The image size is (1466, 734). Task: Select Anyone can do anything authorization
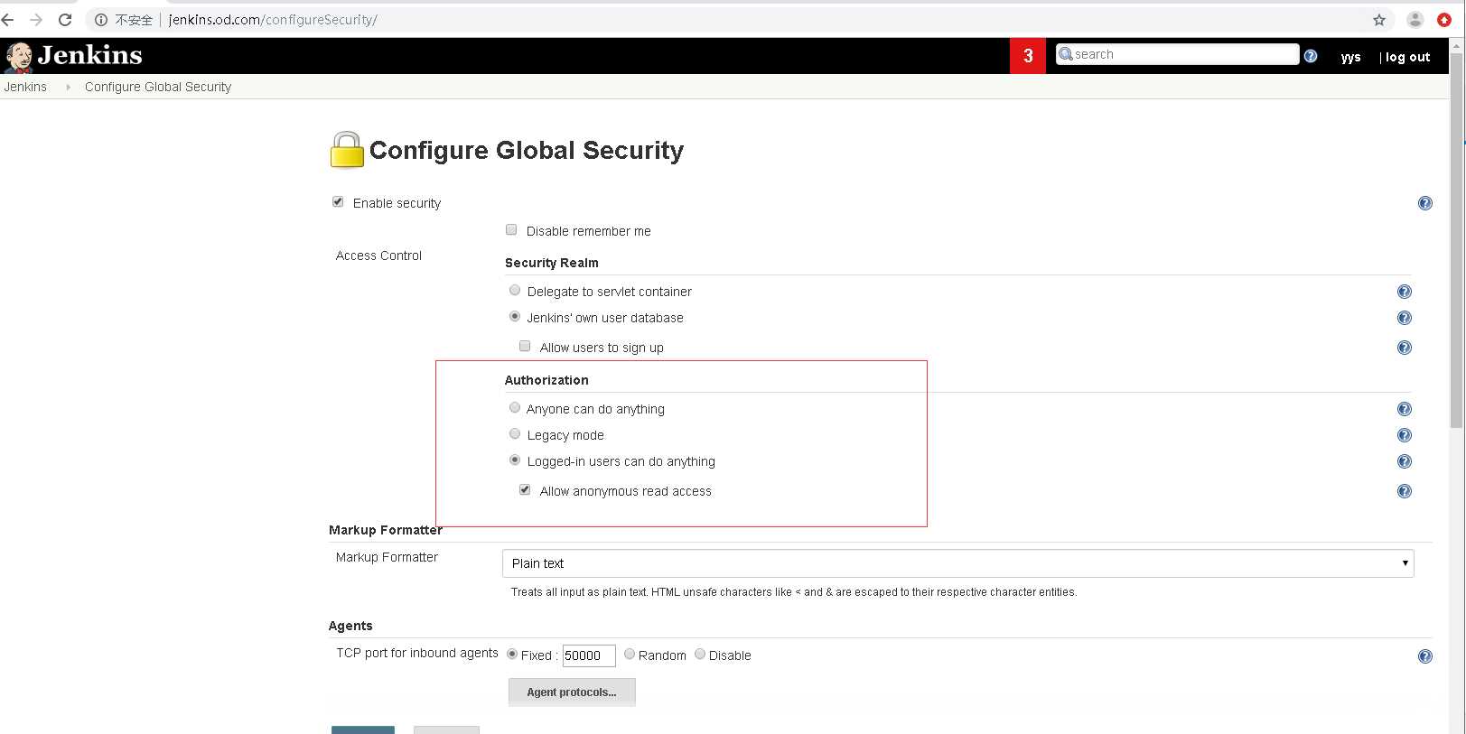coord(515,408)
